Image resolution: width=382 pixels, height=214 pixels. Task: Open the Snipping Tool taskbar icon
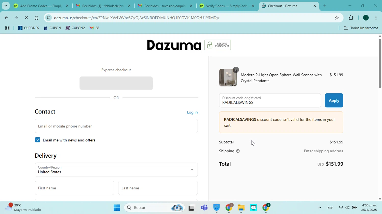coord(253,208)
